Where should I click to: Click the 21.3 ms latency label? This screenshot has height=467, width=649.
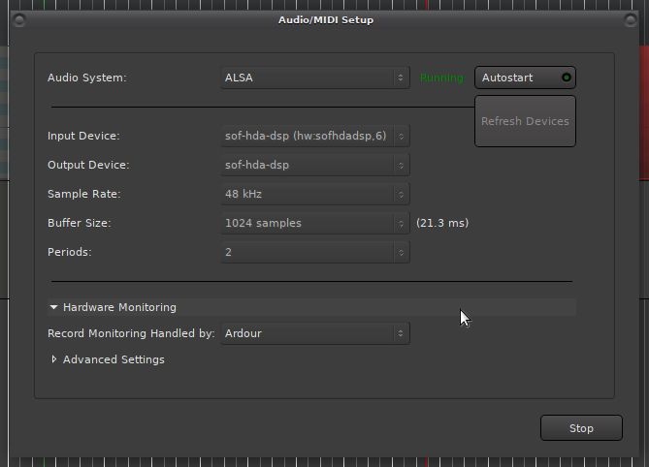click(x=442, y=223)
